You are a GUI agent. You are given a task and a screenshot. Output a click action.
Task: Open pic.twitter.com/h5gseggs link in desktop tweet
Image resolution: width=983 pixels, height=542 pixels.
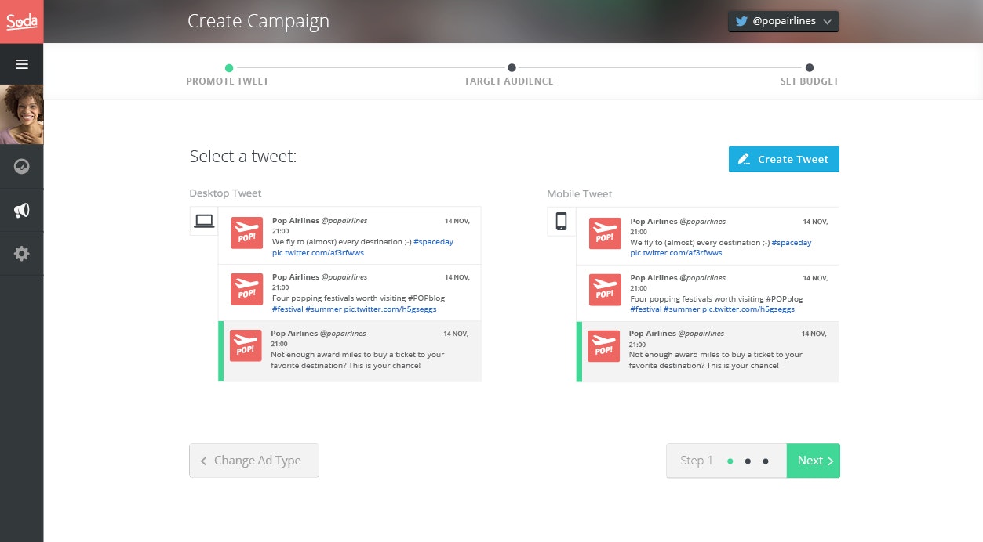(x=390, y=309)
